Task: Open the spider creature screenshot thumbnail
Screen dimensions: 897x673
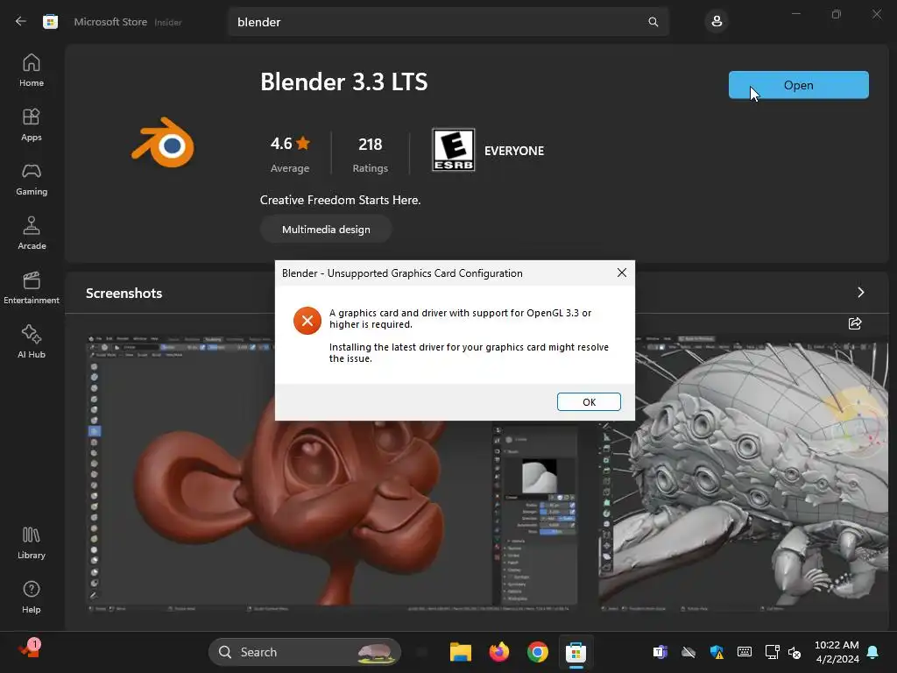Action: (744, 472)
